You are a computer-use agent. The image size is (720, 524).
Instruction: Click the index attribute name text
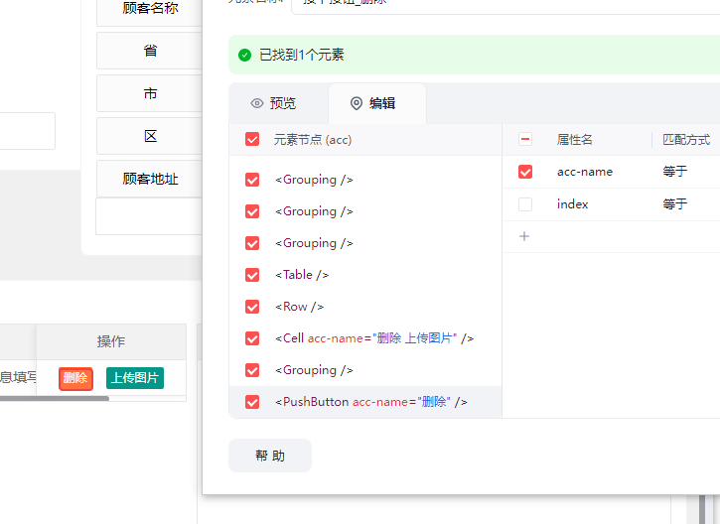(x=572, y=204)
